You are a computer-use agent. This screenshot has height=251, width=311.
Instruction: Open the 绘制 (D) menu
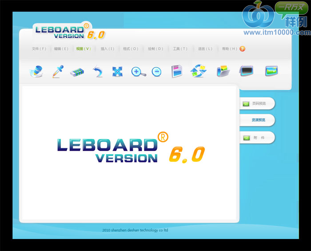(x=155, y=48)
